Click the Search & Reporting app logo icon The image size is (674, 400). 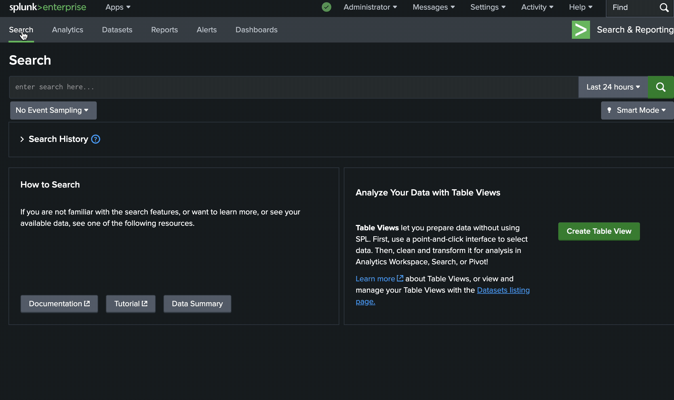click(581, 30)
